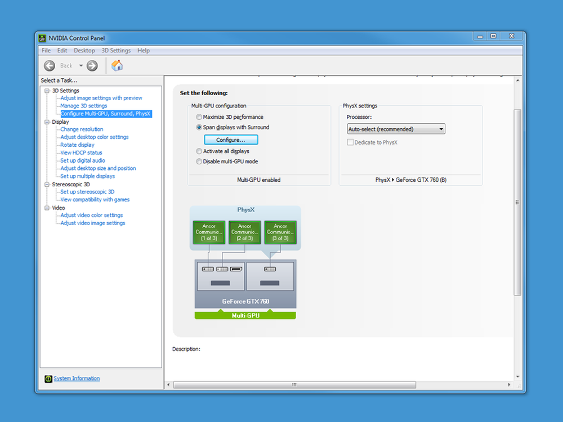Open Adjust video color settings task
The image size is (563, 422).
pos(92,216)
